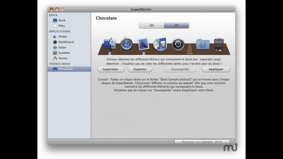Switch to 3D dock view
283x159 pixels.
pos(176,26)
